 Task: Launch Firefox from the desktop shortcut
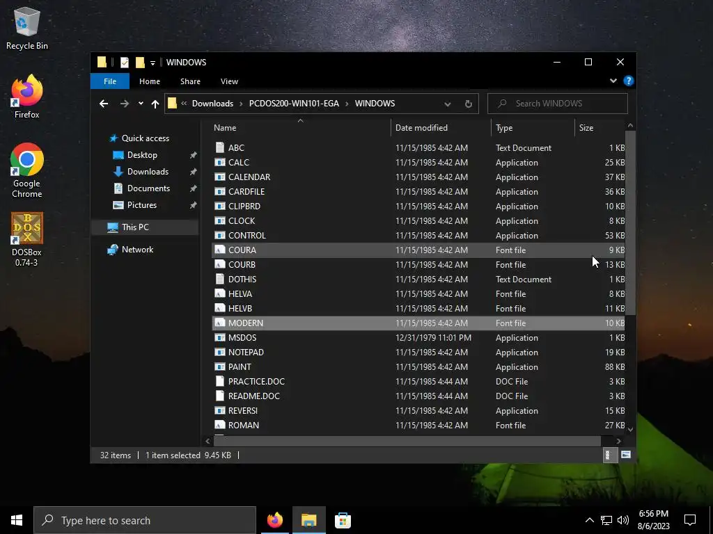coord(27,97)
